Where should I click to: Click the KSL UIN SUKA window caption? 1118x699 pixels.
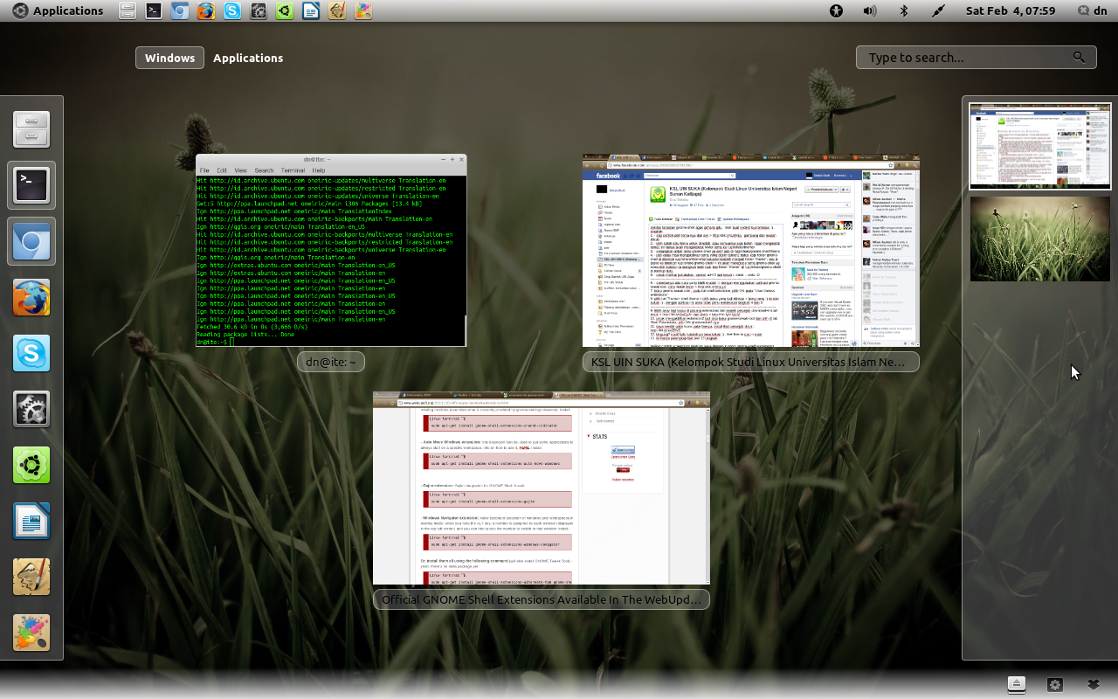(x=751, y=362)
